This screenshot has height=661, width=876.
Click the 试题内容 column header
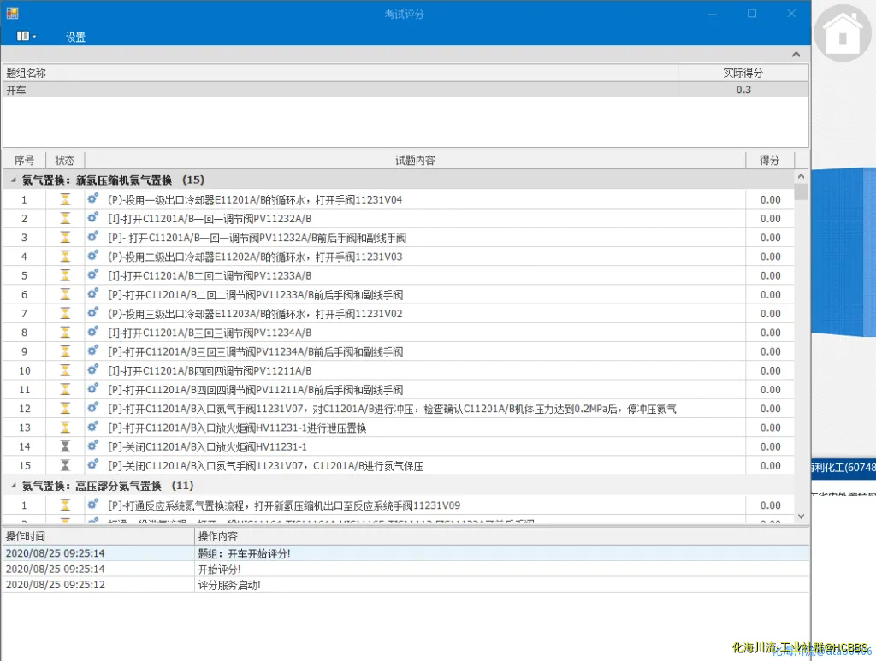point(415,161)
